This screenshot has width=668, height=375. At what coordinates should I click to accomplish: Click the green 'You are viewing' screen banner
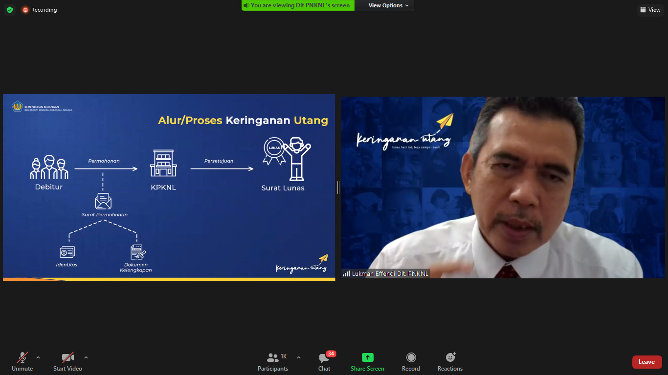(297, 5)
